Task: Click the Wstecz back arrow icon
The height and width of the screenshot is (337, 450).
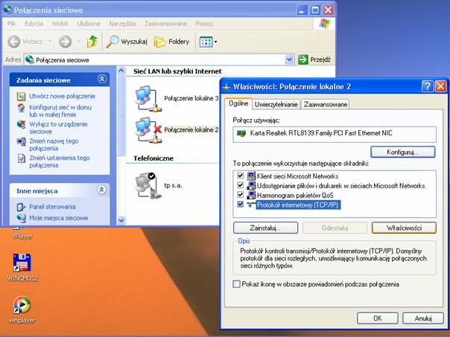Action: 13,42
